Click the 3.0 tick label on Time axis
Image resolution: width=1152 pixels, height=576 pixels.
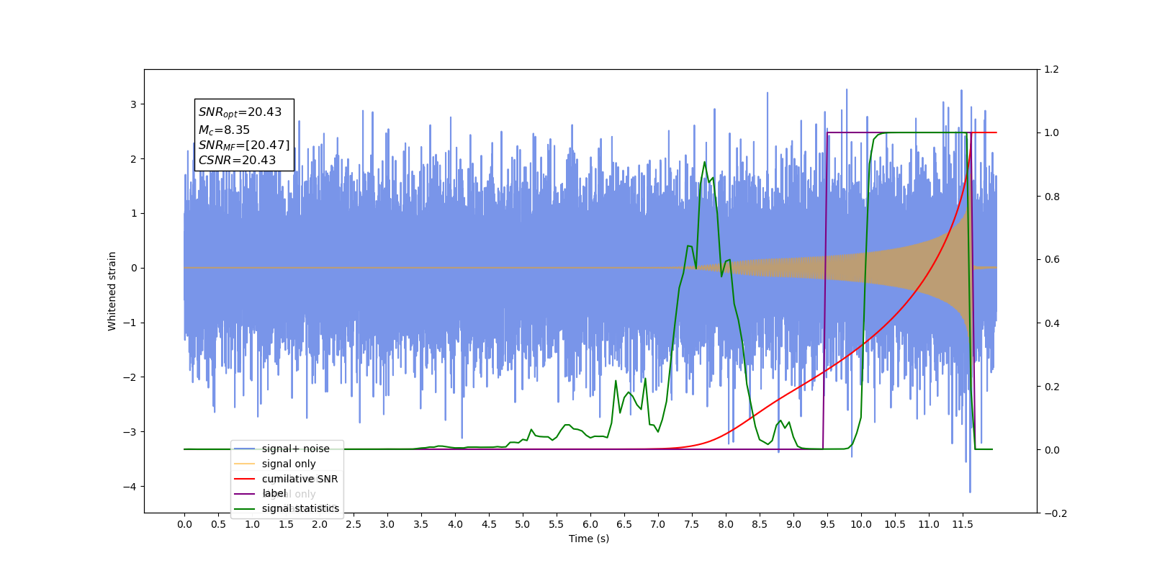[387, 524]
